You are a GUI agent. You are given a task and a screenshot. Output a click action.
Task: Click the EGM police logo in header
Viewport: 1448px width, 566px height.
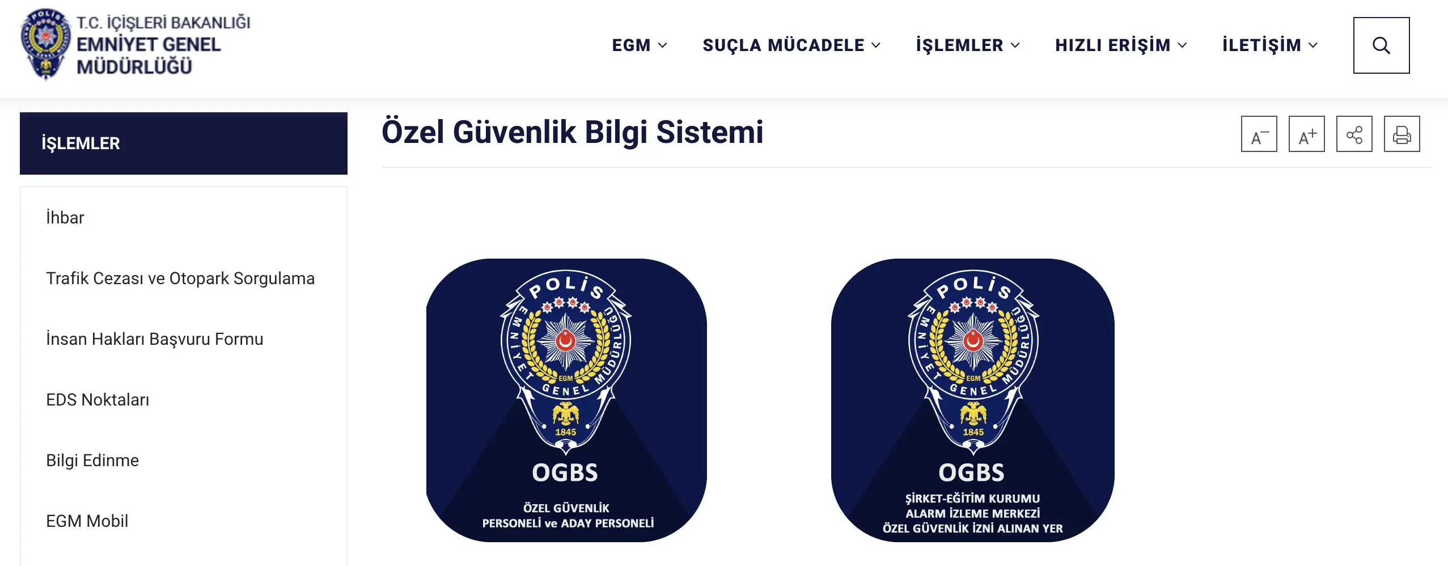click(45, 44)
